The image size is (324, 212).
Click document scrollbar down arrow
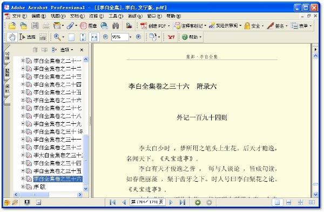point(315,194)
